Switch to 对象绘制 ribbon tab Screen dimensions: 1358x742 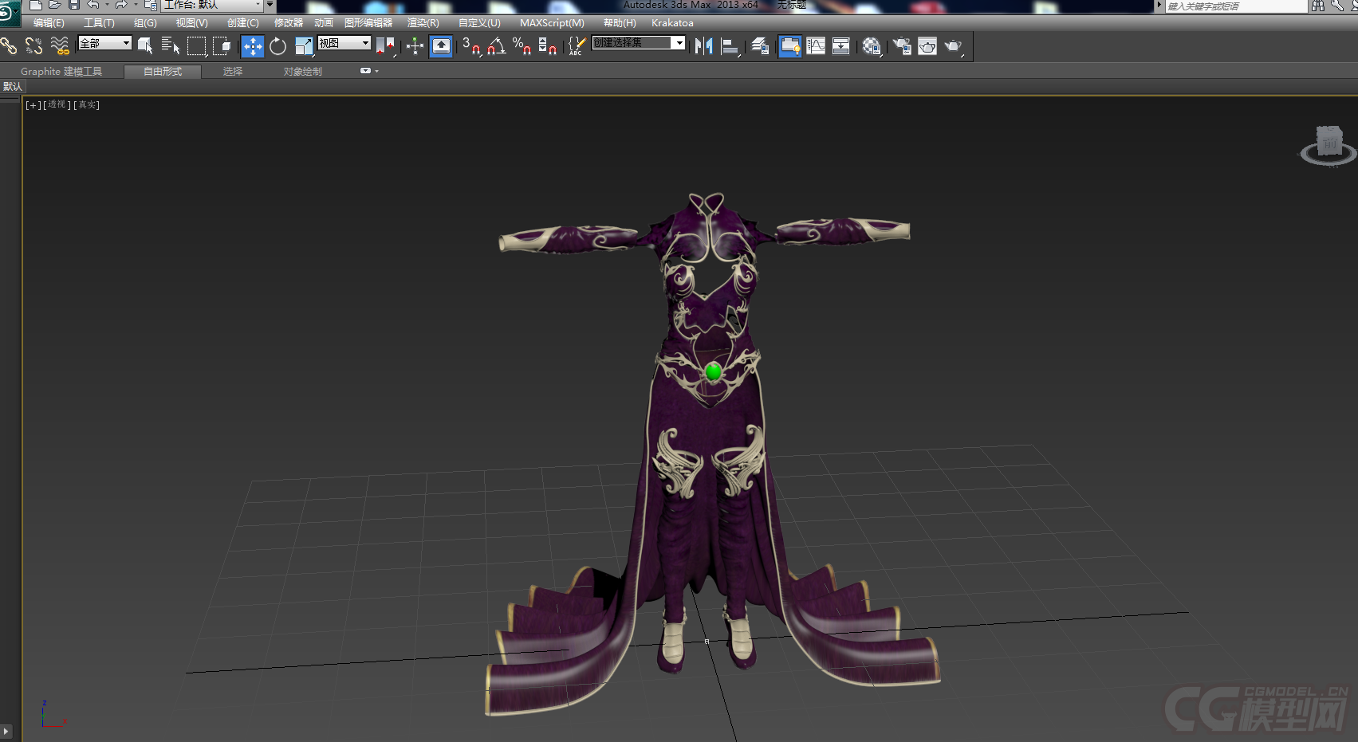click(303, 72)
